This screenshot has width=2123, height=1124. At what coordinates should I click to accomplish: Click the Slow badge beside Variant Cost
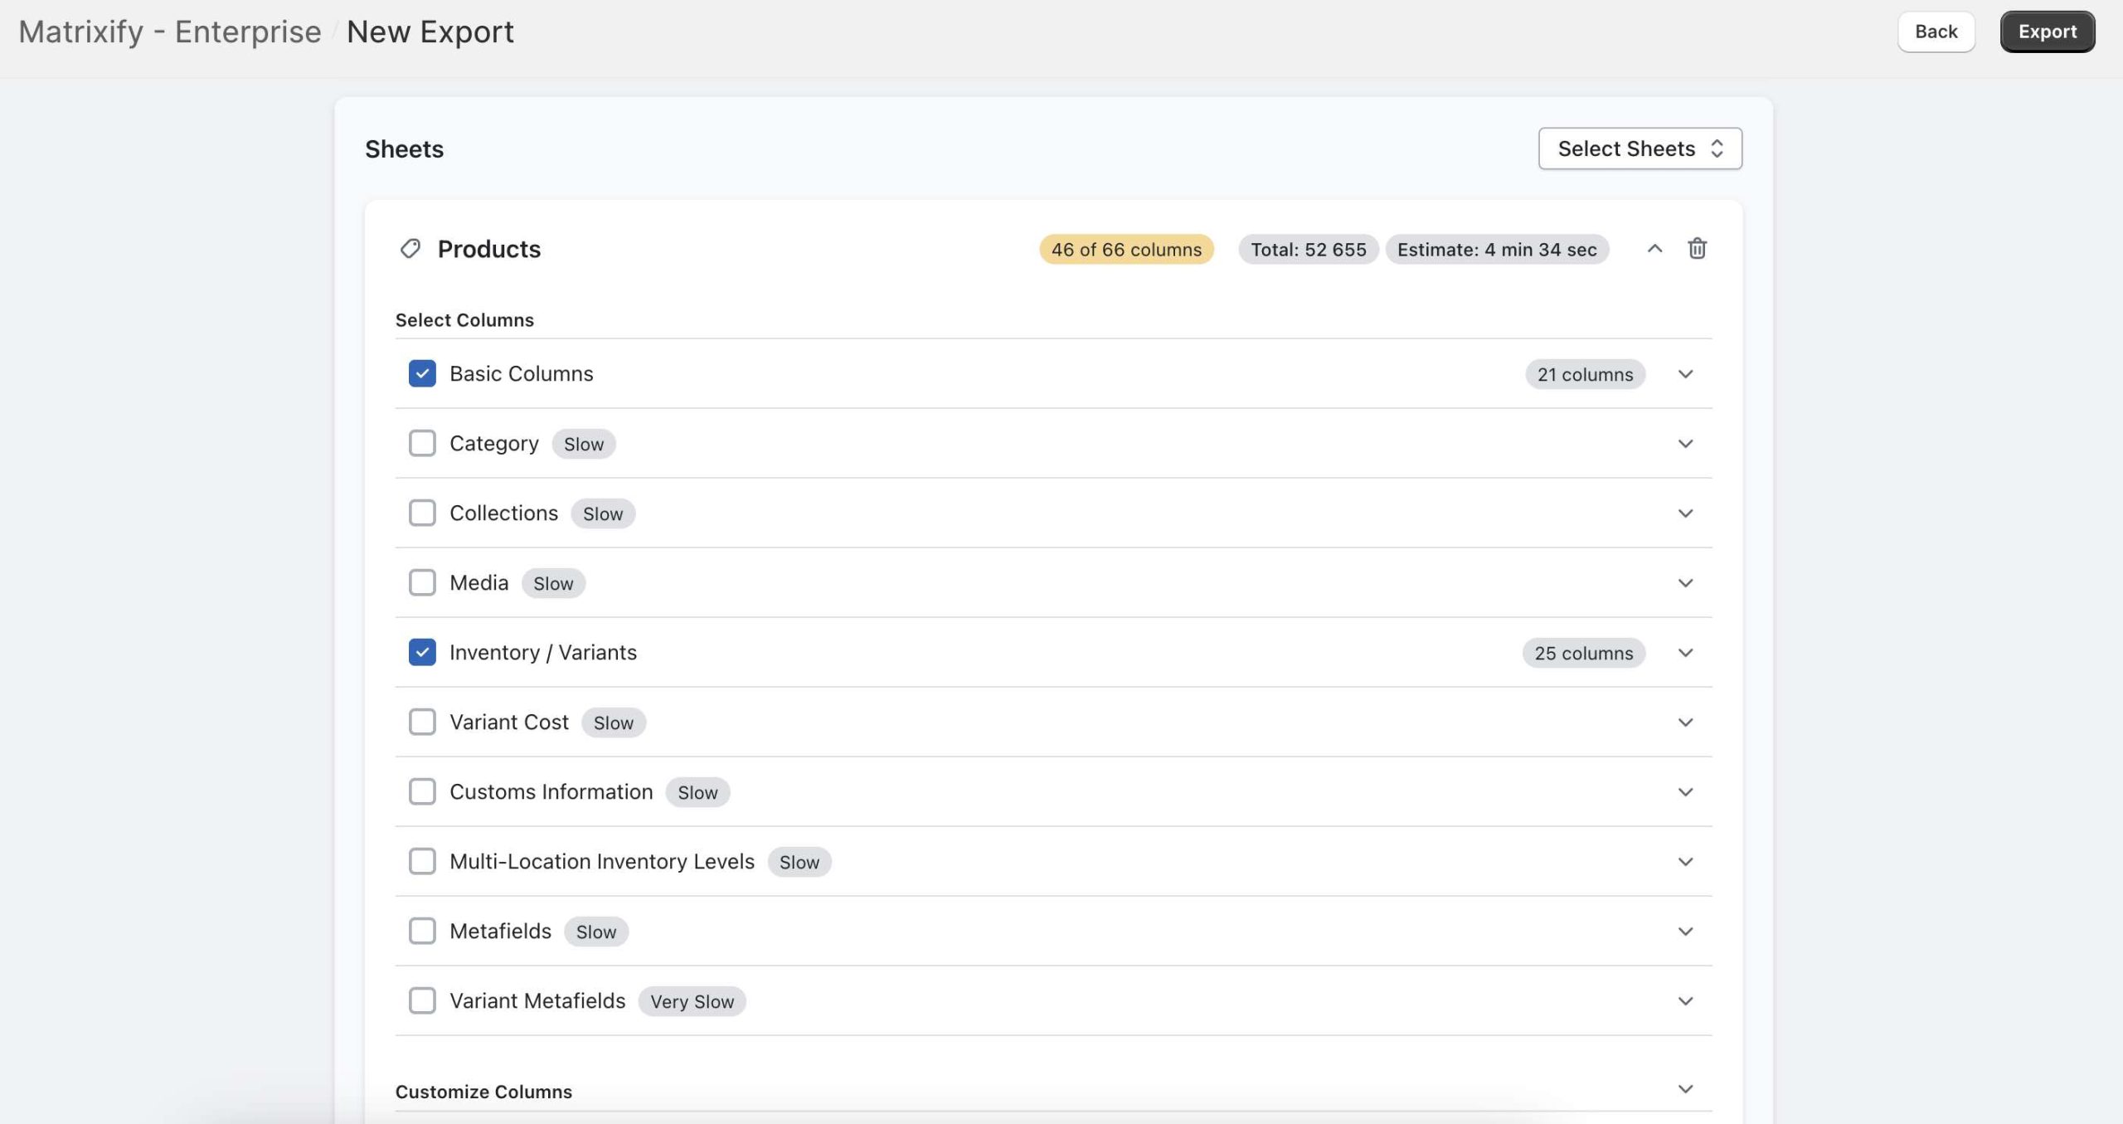coord(614,723)
